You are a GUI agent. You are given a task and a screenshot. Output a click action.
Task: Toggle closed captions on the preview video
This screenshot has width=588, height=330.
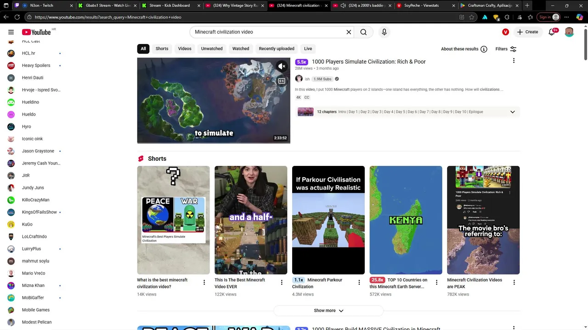[x=282, y=81]
